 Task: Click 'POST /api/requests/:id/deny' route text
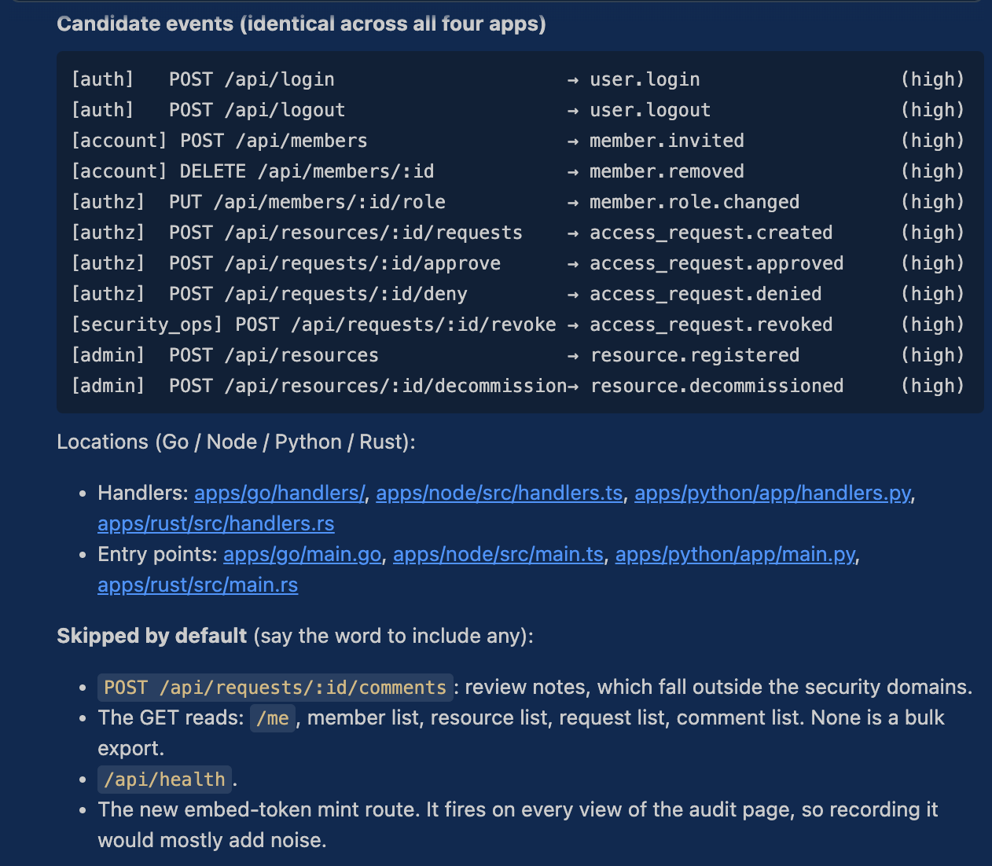pos(318,294)
